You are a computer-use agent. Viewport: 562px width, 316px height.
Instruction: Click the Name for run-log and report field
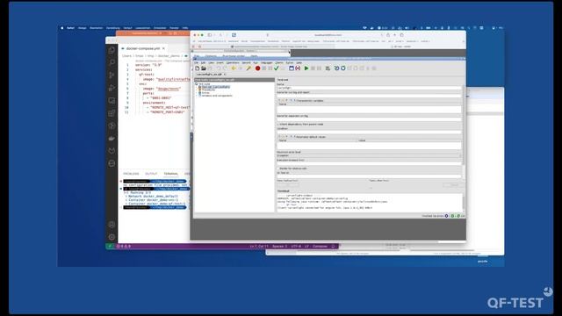click(369, 96)
